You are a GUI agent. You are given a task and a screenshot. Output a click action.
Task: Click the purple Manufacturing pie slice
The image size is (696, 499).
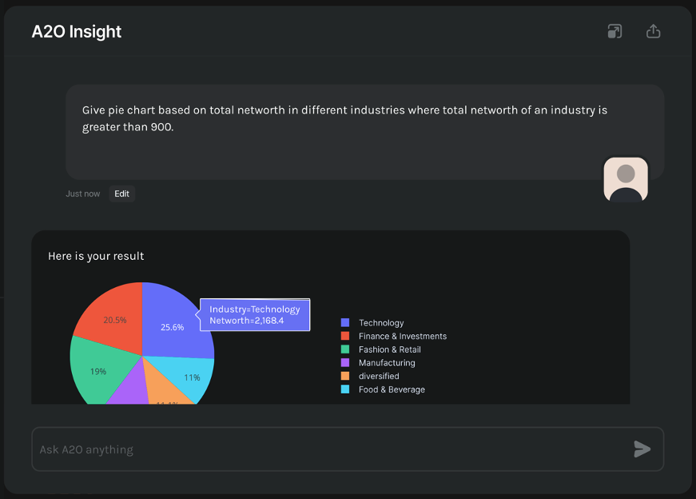(129, 388)
